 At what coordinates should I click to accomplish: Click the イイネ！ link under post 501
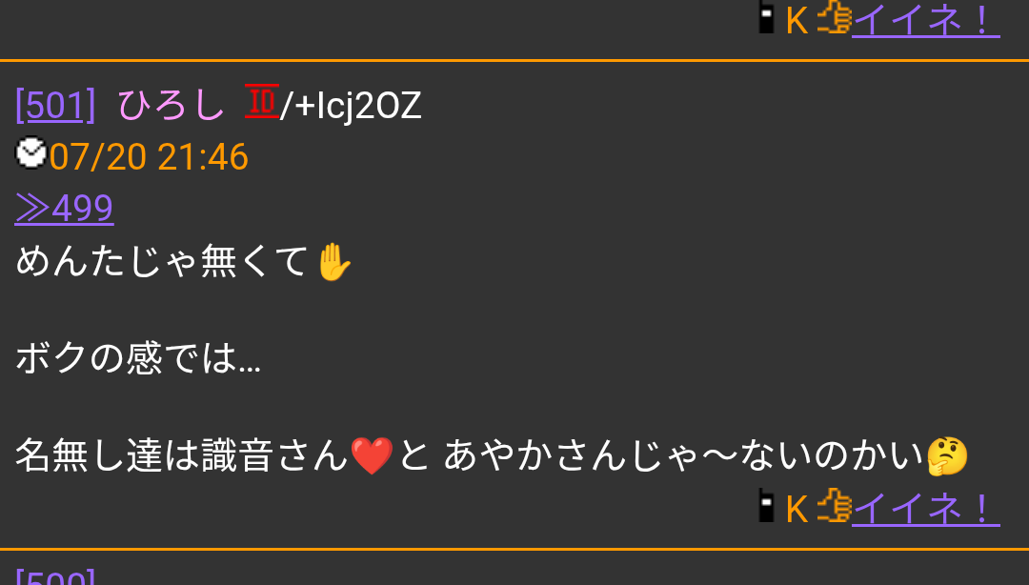925,509
